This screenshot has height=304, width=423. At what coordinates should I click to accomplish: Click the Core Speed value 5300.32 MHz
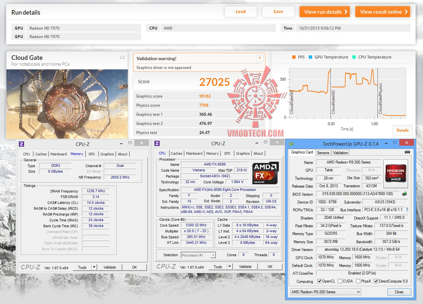tap(196, 225)
